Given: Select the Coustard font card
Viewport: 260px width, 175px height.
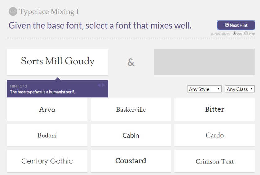Looking at the screenshot, I should coord(131,161).
